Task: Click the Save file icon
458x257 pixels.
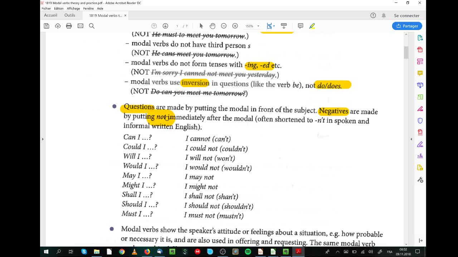Action: (x=47, y=26)
